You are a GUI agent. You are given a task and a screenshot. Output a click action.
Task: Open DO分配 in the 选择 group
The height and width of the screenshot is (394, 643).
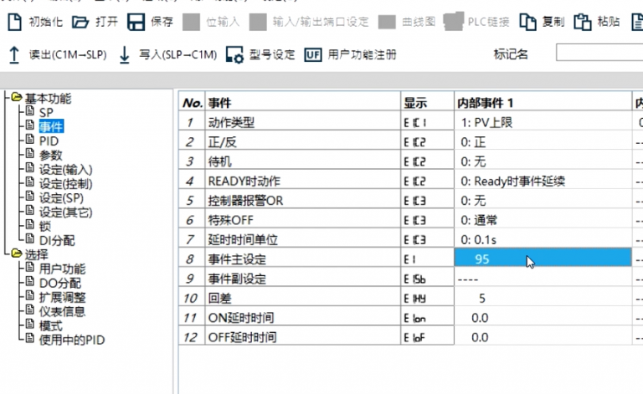(x=61, y=283)
